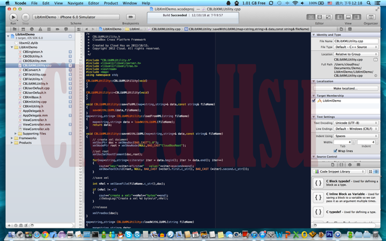This screenshot has height=241, width=386.
Task: Open the File Type dropdown
Action: (356, 47)
